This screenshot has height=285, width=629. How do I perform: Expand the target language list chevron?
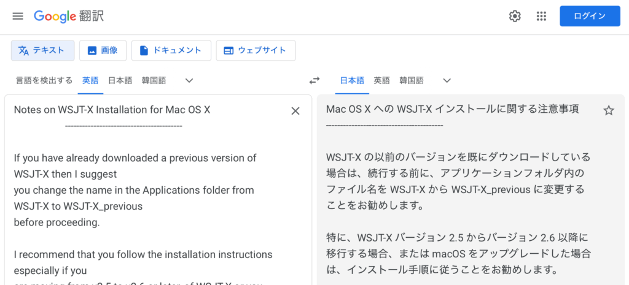tap(447, 80)
